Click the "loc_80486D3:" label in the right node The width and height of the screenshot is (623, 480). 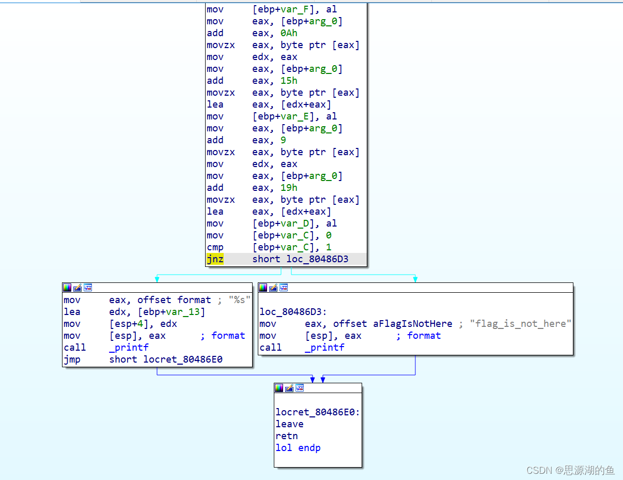tap(293, 312)
